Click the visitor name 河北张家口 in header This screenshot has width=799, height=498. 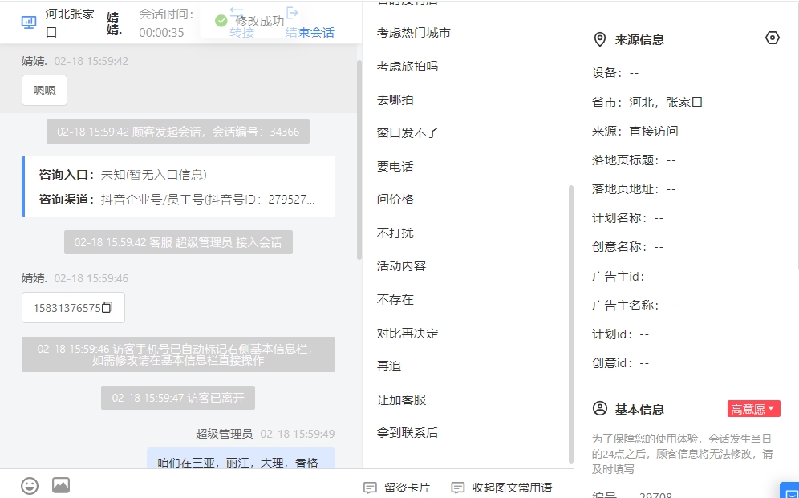pos(70,23)
